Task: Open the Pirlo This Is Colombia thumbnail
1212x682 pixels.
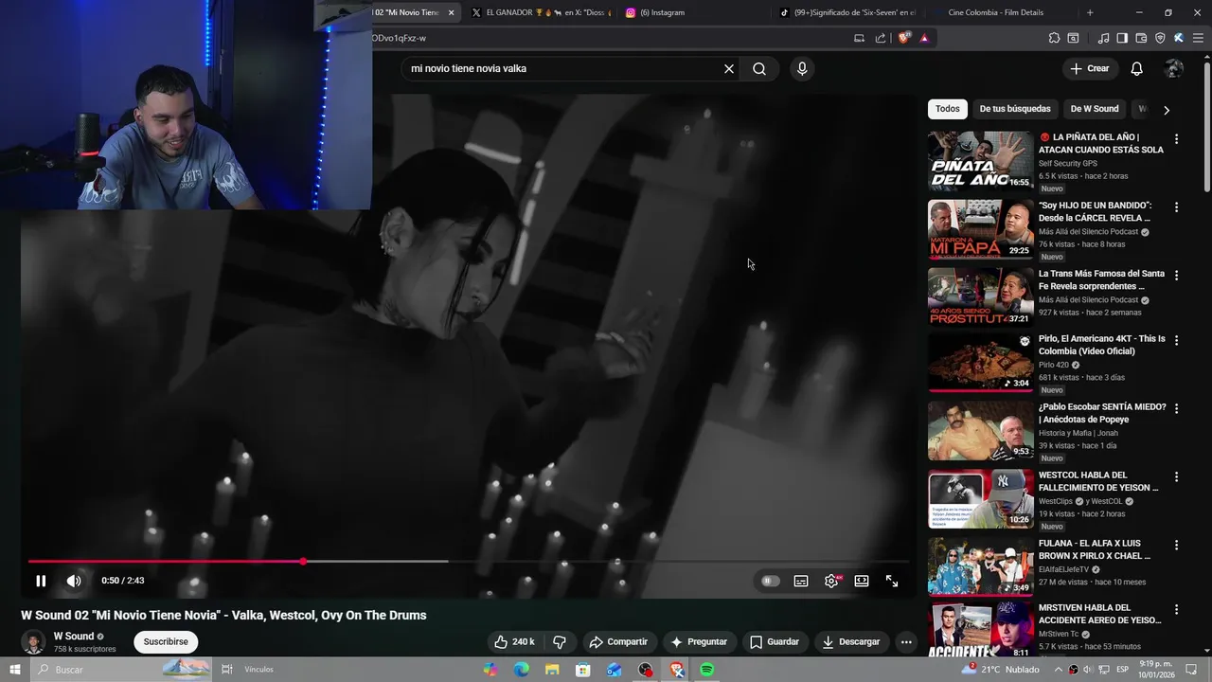Action: [980, 362]
